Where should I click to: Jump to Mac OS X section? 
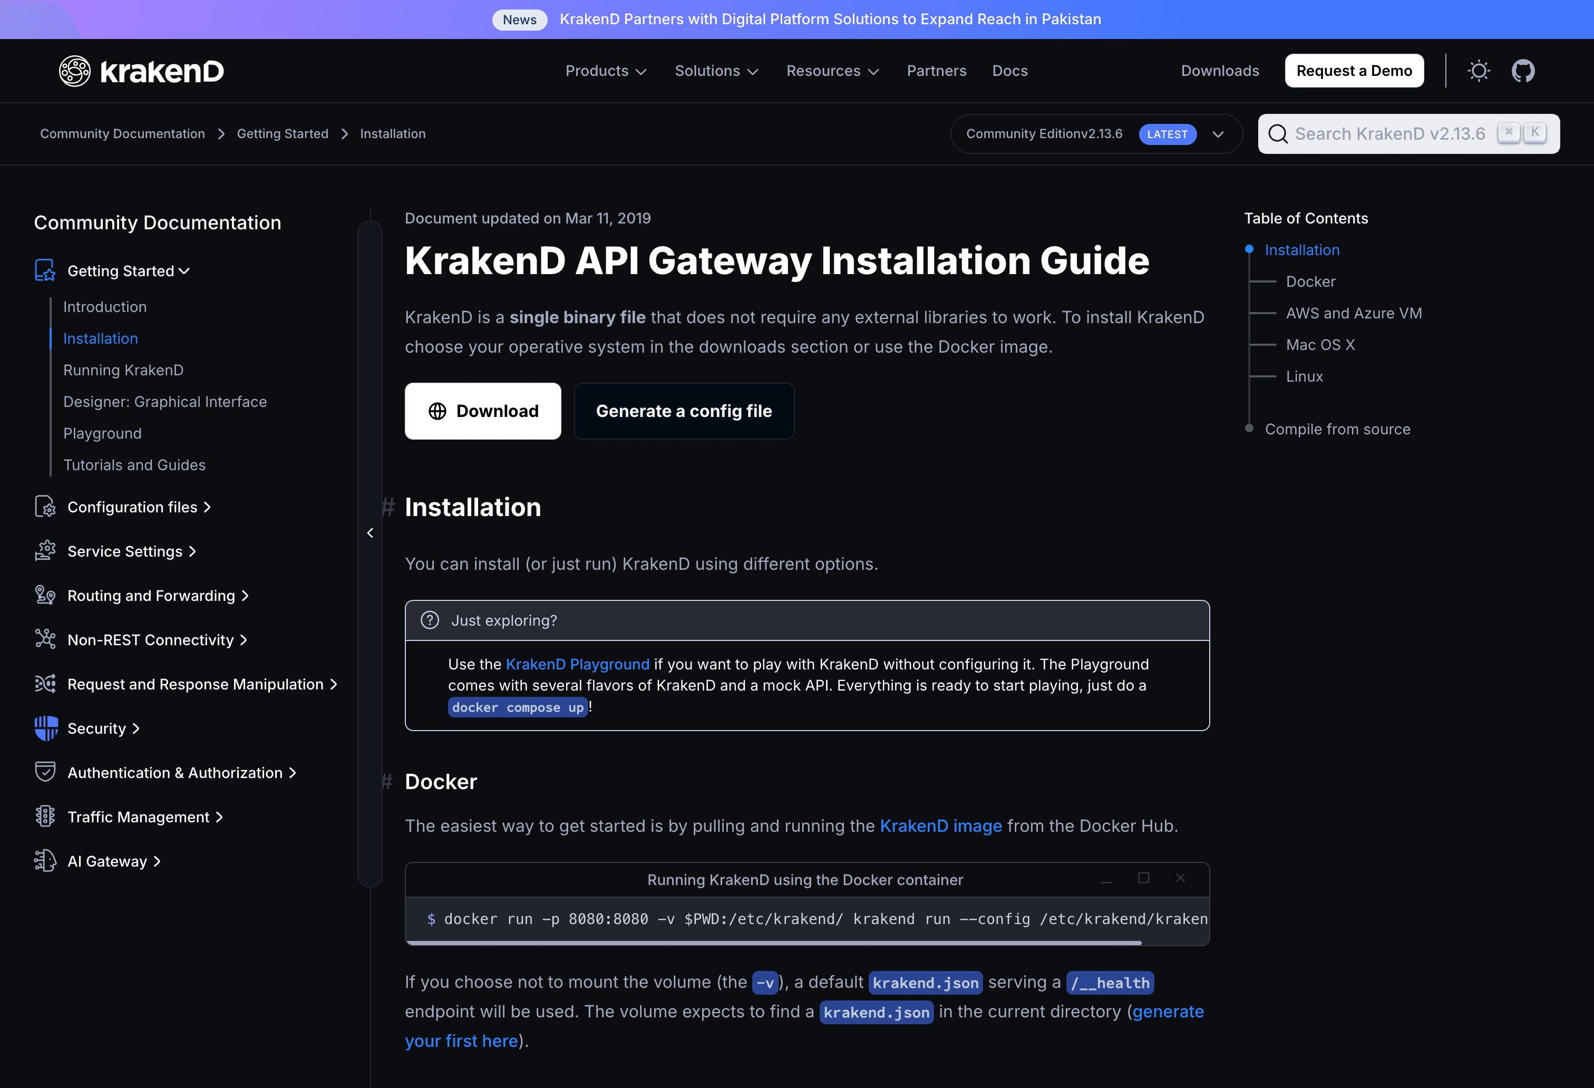click(1320, 344)
